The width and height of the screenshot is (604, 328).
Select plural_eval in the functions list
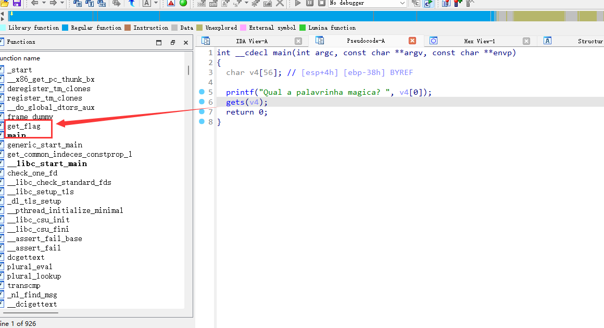click(30, 267)
